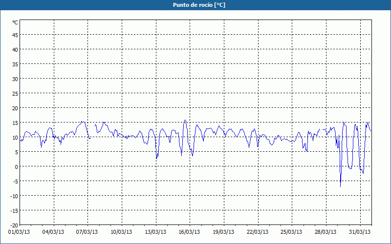Click the 31/03/13 date label
This screenshot has height=244, width=391.
click(360, 232)
